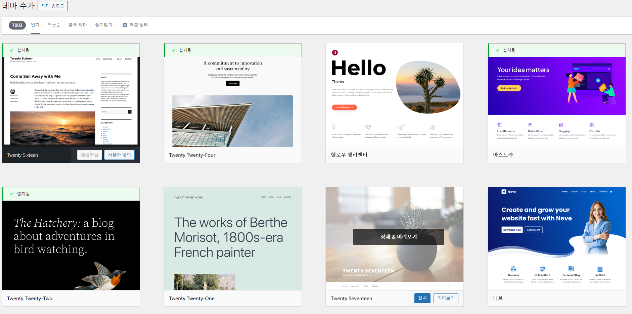Click the gear icon beside 특성 필터
632x314 pixels.
coord(125,25)
